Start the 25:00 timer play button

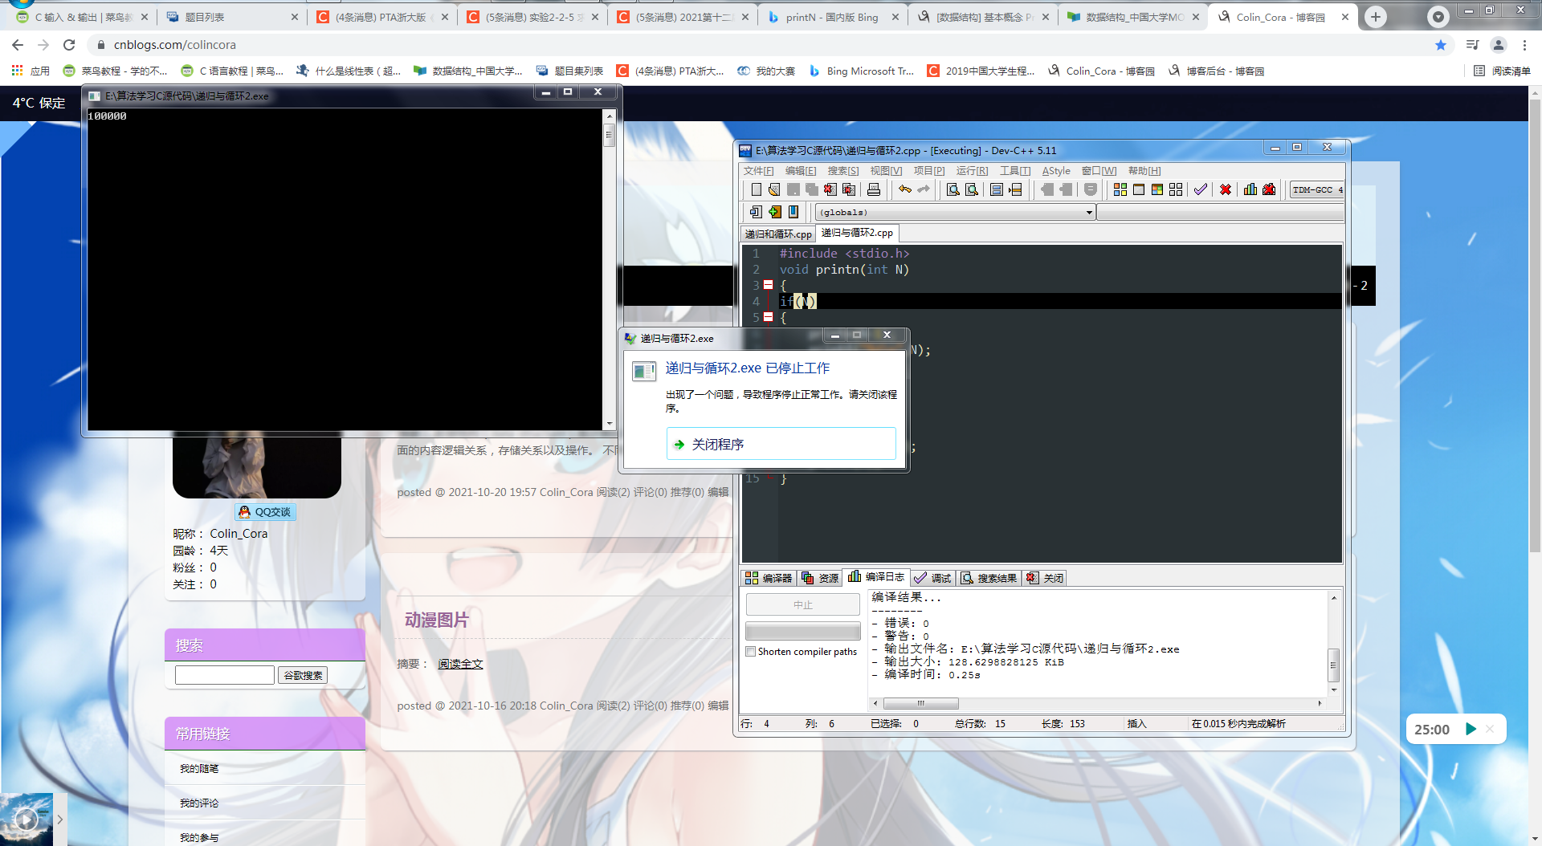(x=1471, y=729)
